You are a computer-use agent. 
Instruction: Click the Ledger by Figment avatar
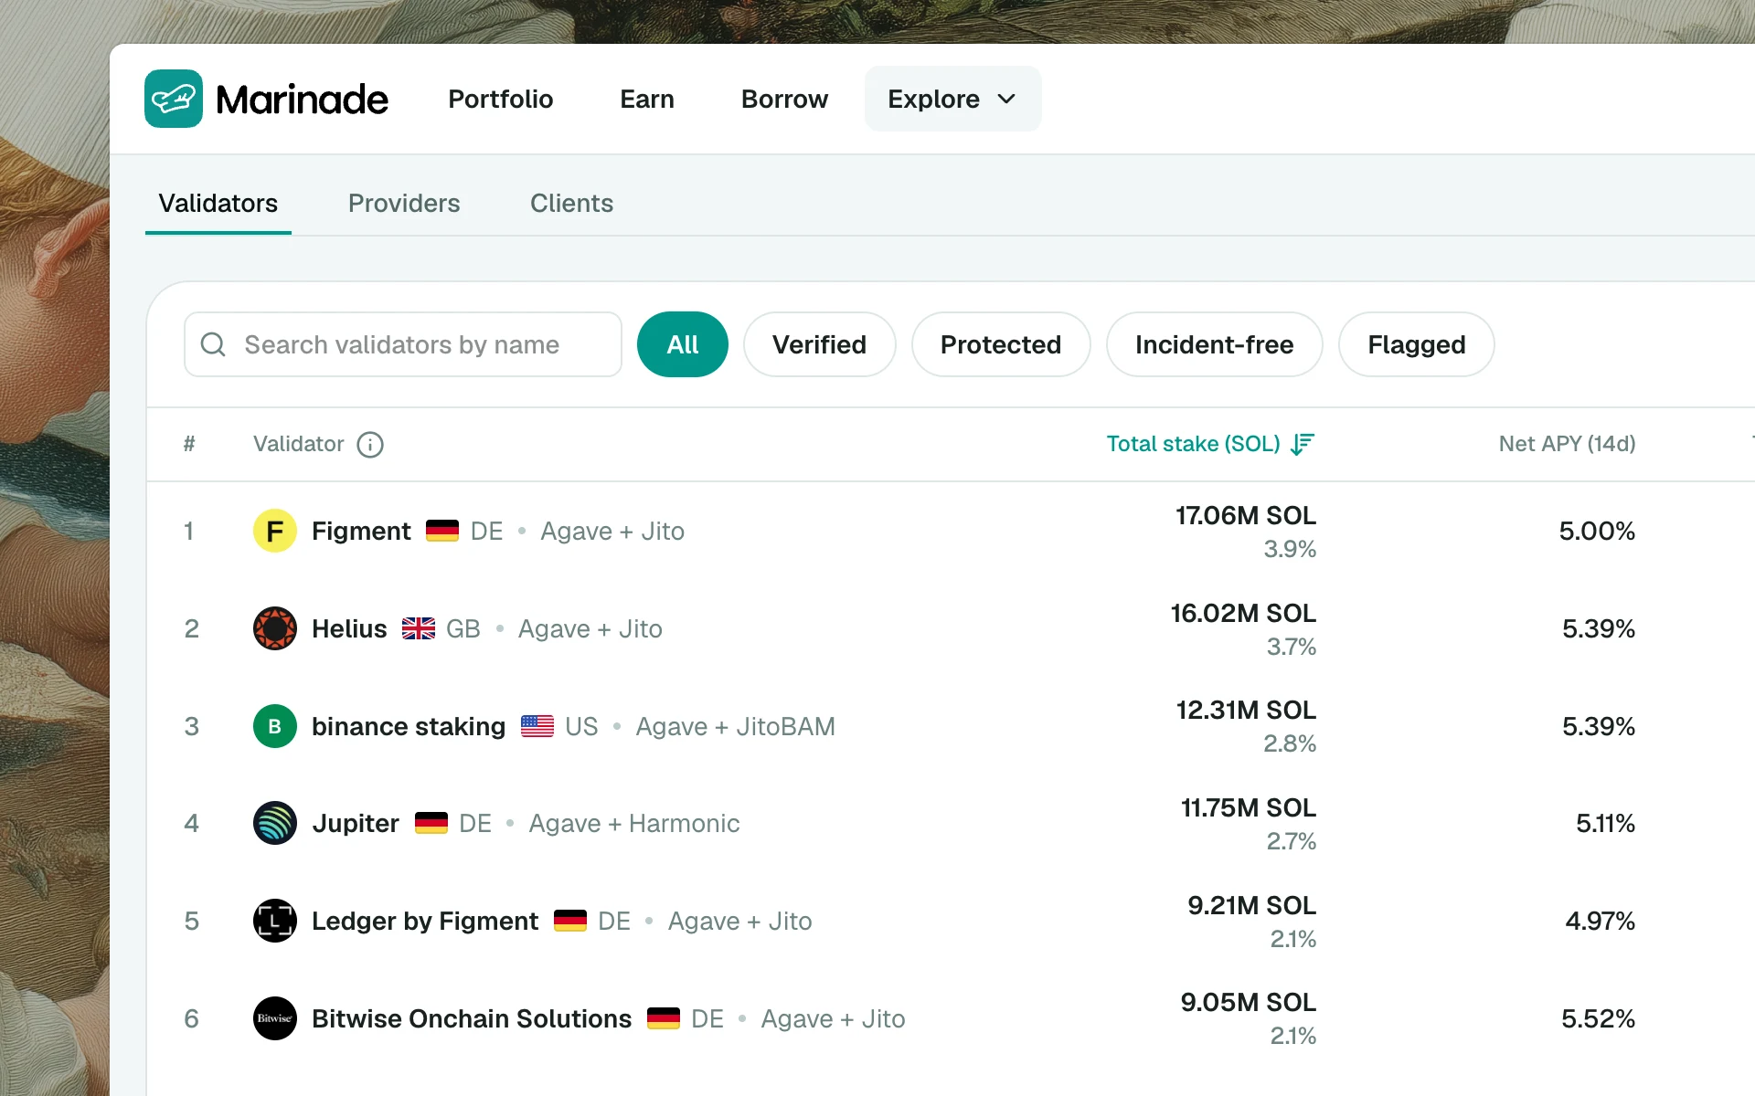point(275,921)
